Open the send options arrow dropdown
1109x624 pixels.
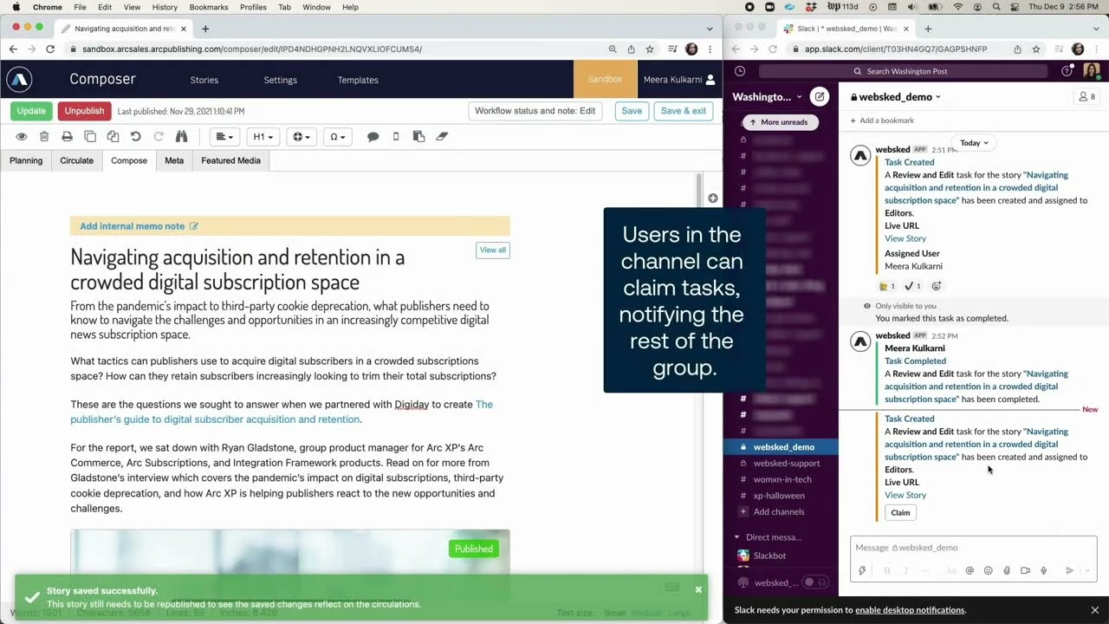[x=1086, y=570]
